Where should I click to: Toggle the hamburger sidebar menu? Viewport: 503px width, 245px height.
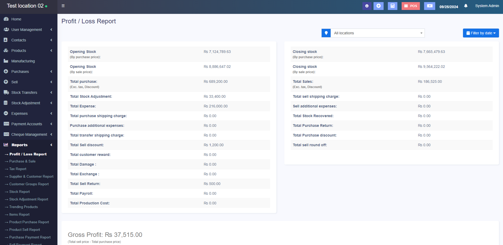tap(63, 6)
